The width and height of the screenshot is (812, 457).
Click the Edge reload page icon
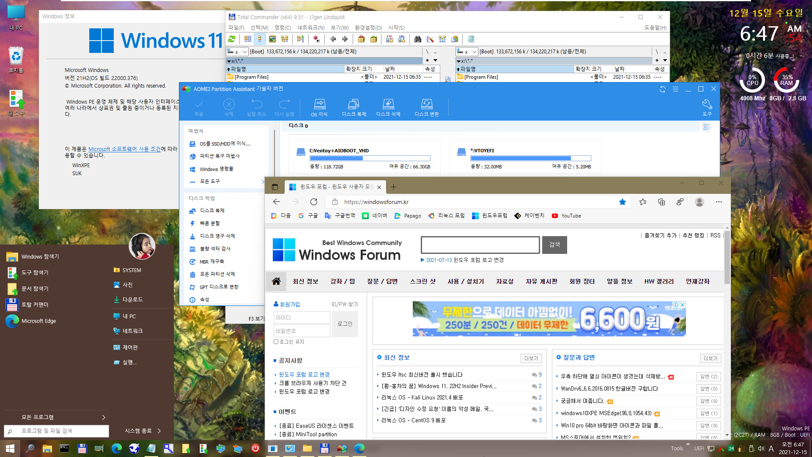tap(313, 202)
